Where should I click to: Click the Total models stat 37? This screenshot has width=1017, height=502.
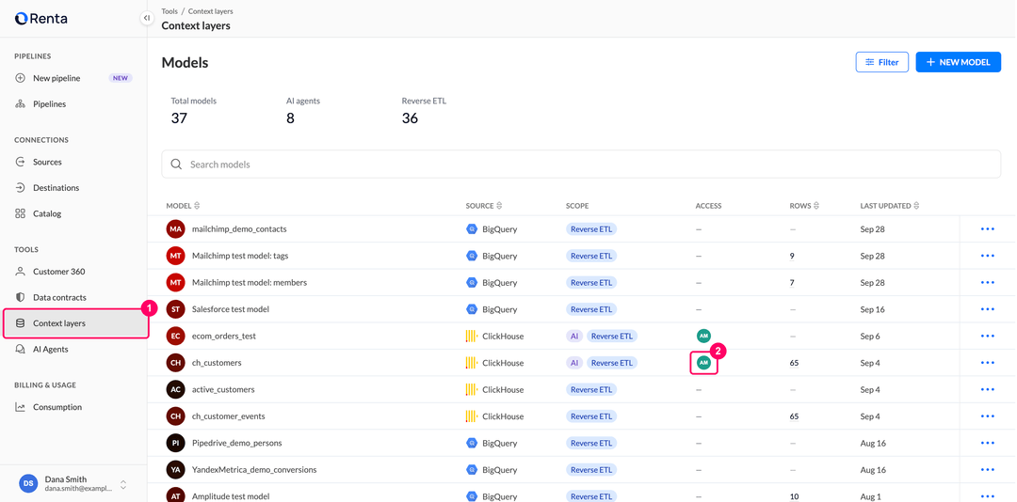(179, 118)
